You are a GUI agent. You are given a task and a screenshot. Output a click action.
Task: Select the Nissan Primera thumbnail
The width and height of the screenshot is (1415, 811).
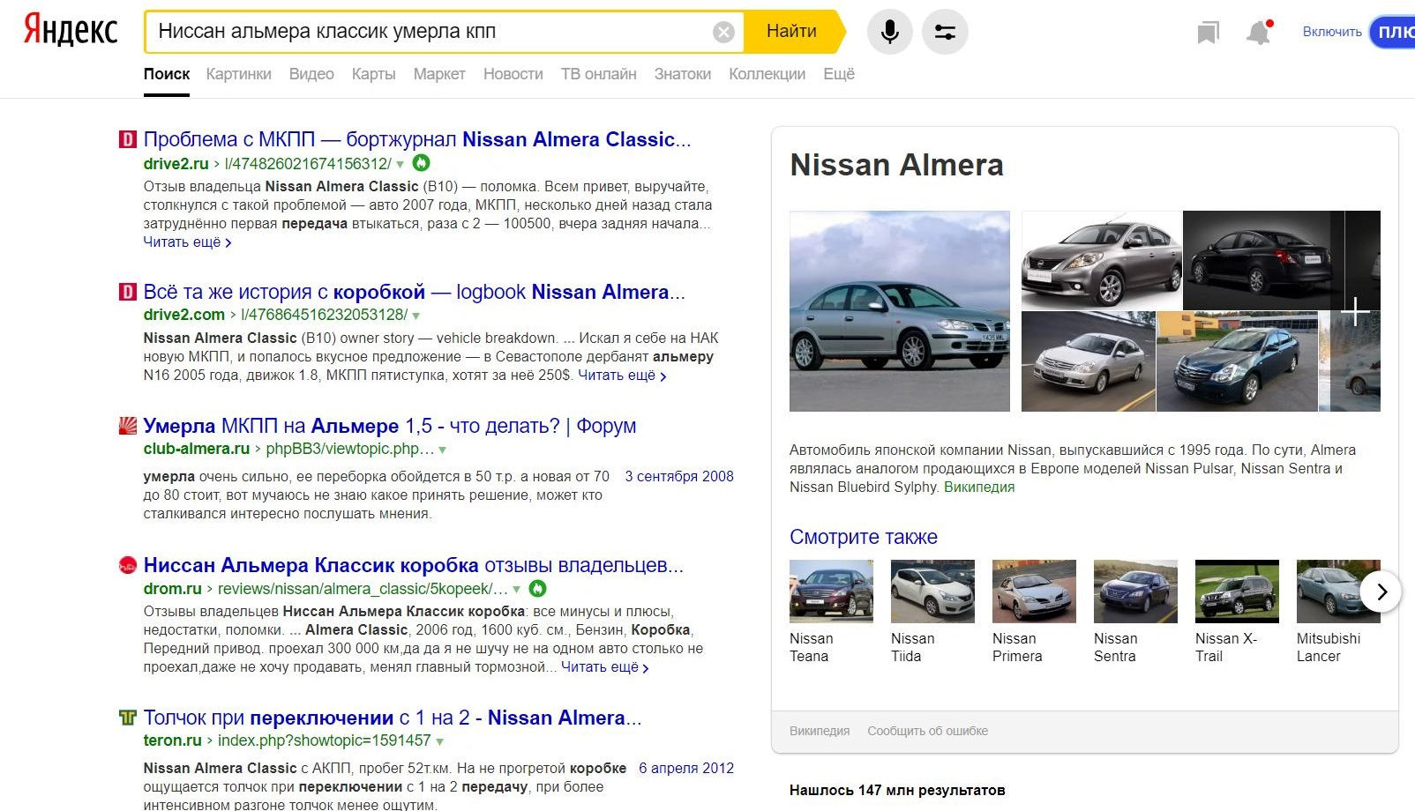point(1034,592)
